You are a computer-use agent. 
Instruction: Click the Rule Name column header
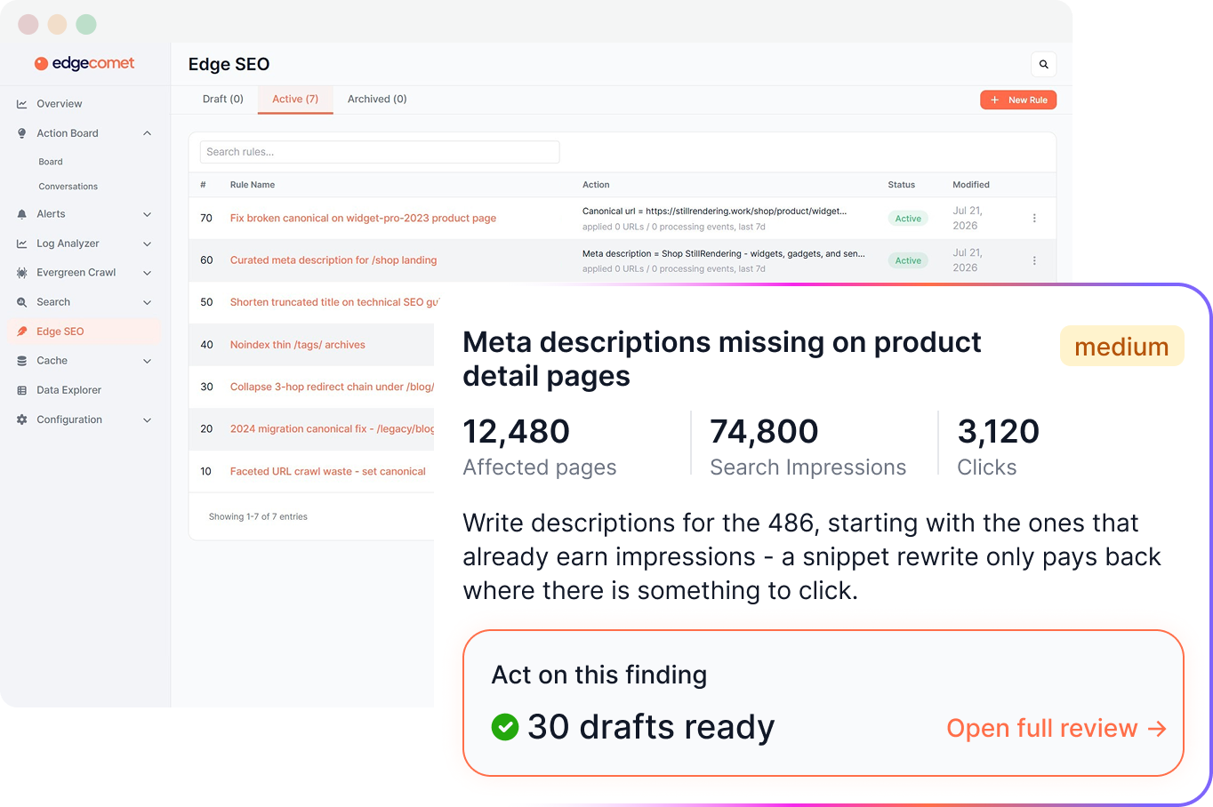[253, 185]
